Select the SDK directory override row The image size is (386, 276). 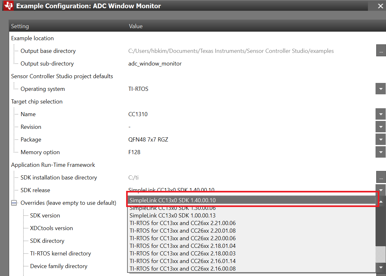pyautogui.click(x=47, y=241)
